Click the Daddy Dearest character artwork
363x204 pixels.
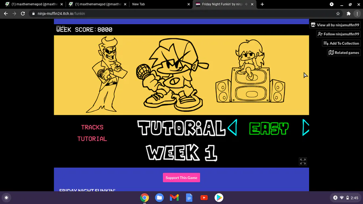[106, 75]
